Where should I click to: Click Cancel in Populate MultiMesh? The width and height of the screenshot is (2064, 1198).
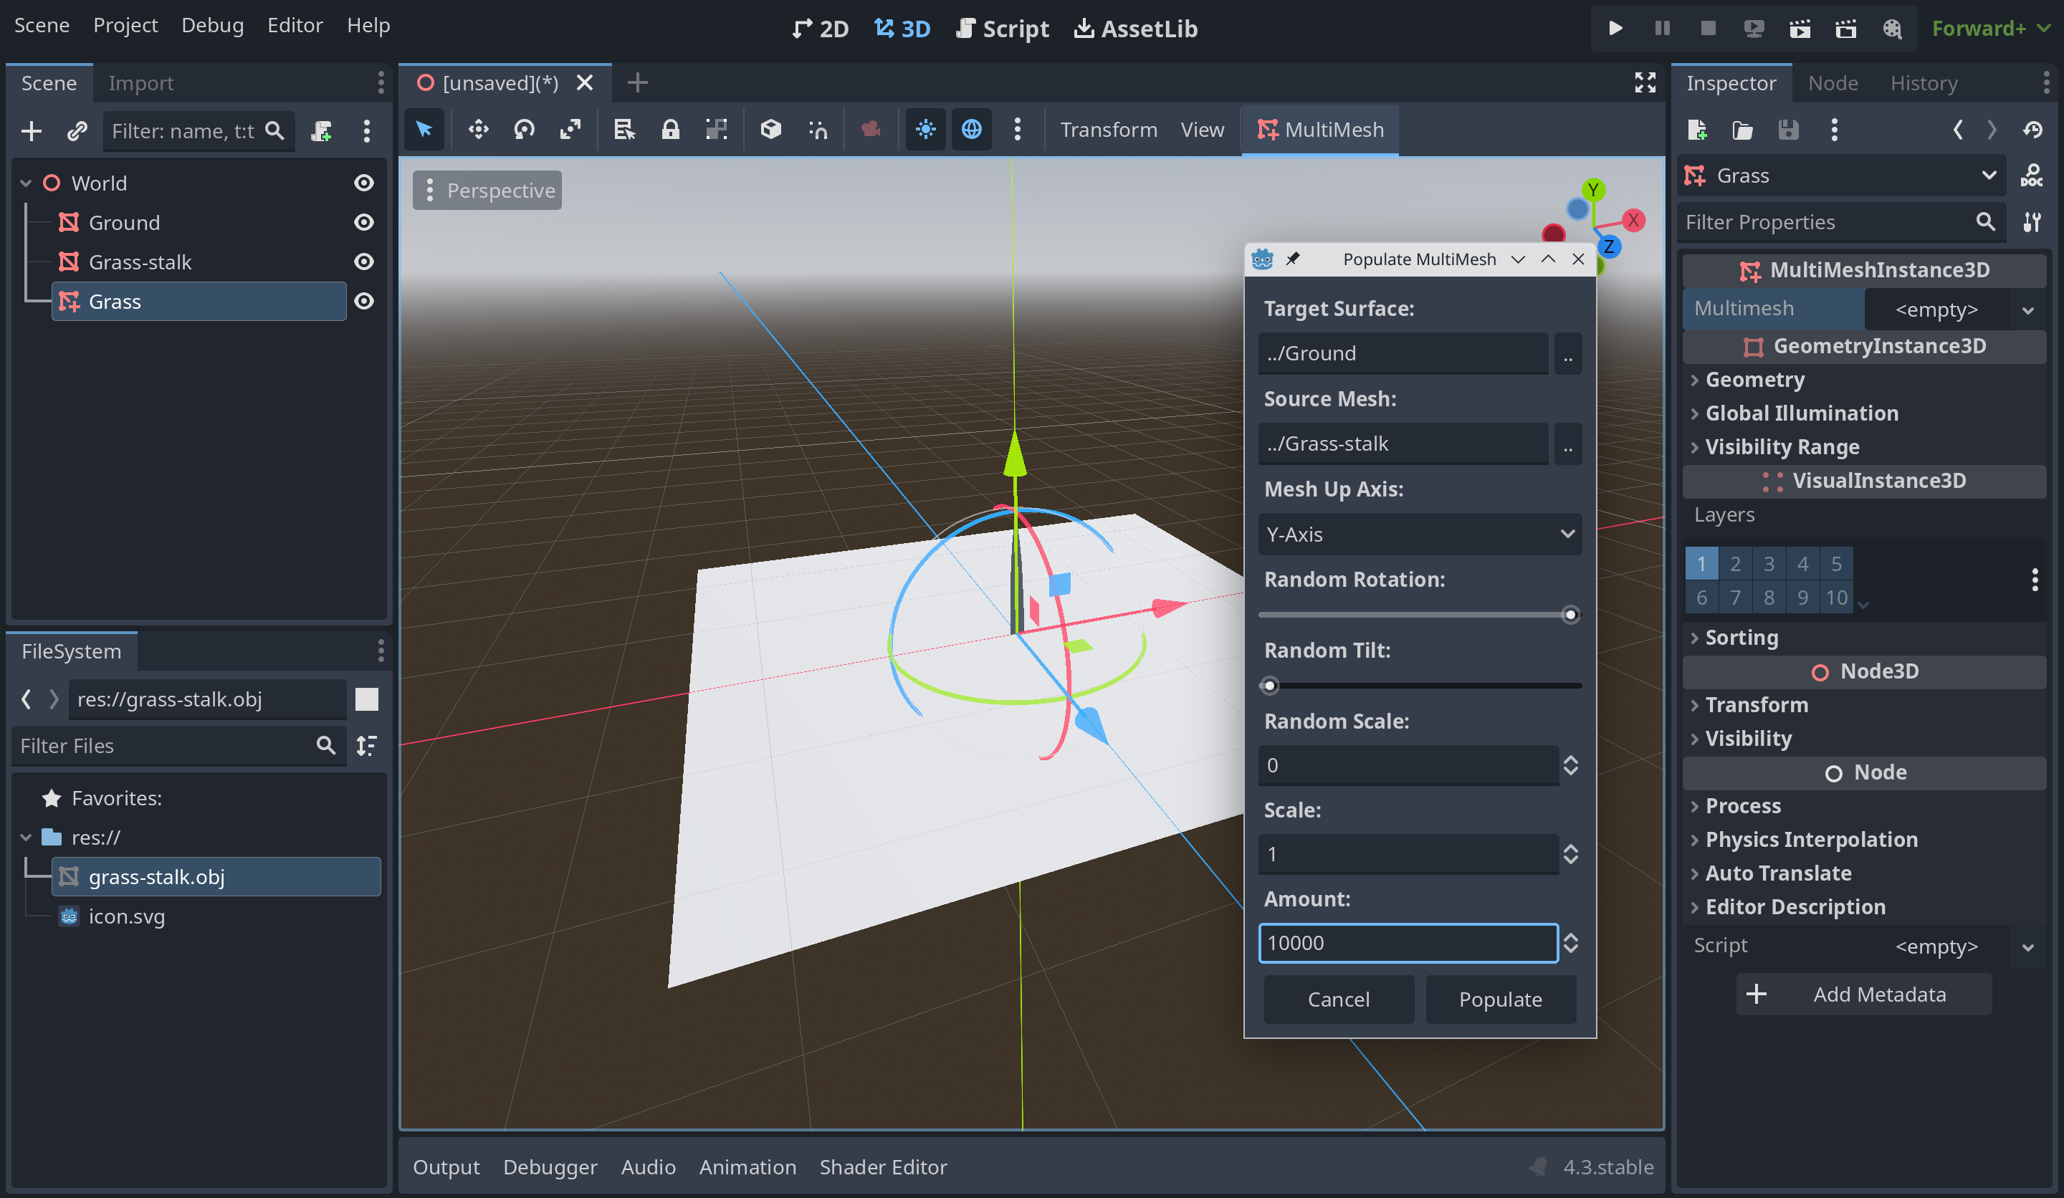(x=1338, y=999)
